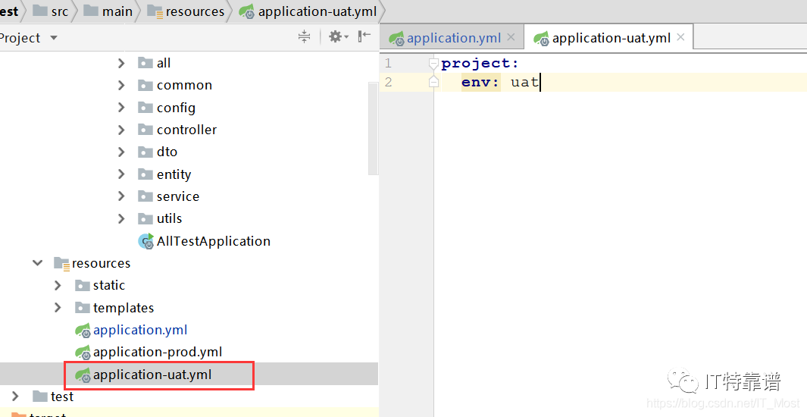Screen dimensions: 807x417
Task: Select the utils folder icon
Action: [145, 219]
